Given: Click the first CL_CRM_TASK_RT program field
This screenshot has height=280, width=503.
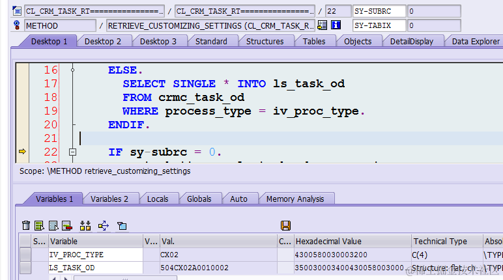Looking at the screenshot, I should [x=94, y=11].
